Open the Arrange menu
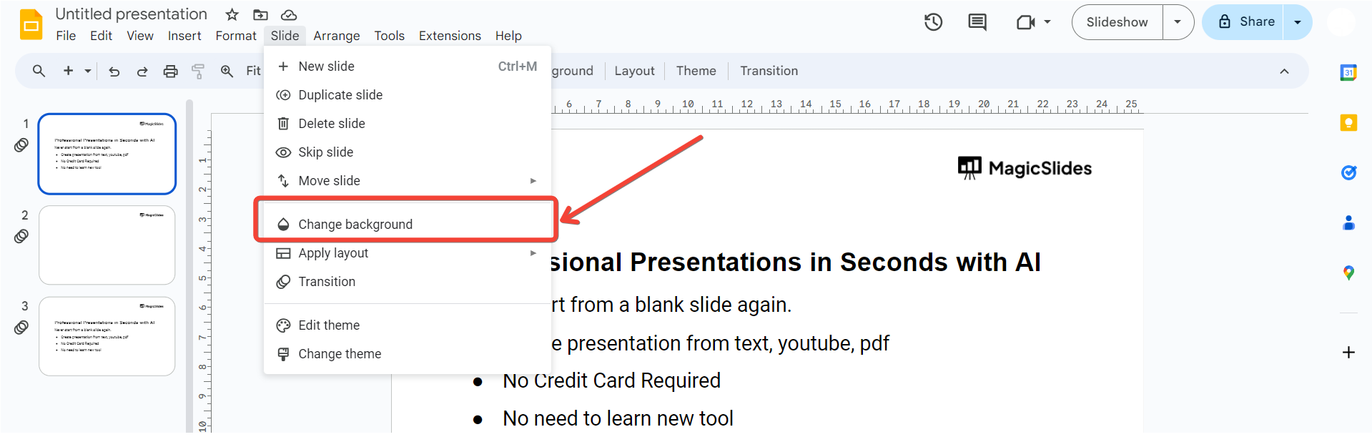Viewport: 1372px width, 437px height. click(336, 36)
